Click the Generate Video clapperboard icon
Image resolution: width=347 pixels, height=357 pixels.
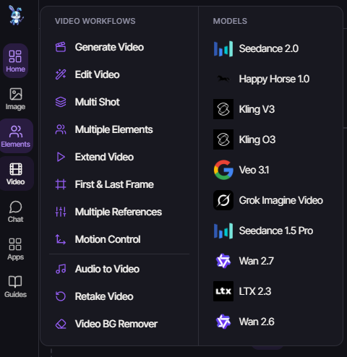pyautogui.click(x=61, y=47)
